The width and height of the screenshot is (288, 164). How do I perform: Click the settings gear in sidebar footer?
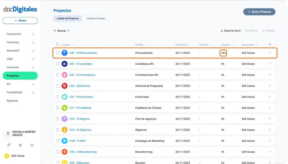pyautogui.click(x=20, y=145)
